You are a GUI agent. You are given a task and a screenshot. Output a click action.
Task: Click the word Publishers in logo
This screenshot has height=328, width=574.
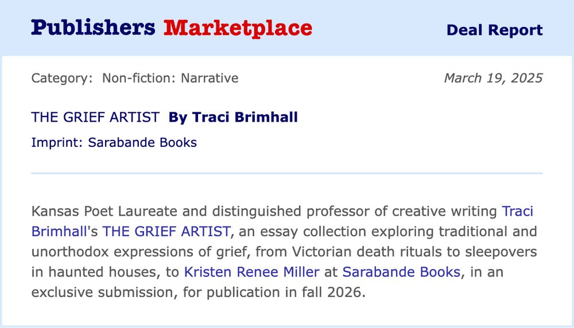[x=93, y=28]
